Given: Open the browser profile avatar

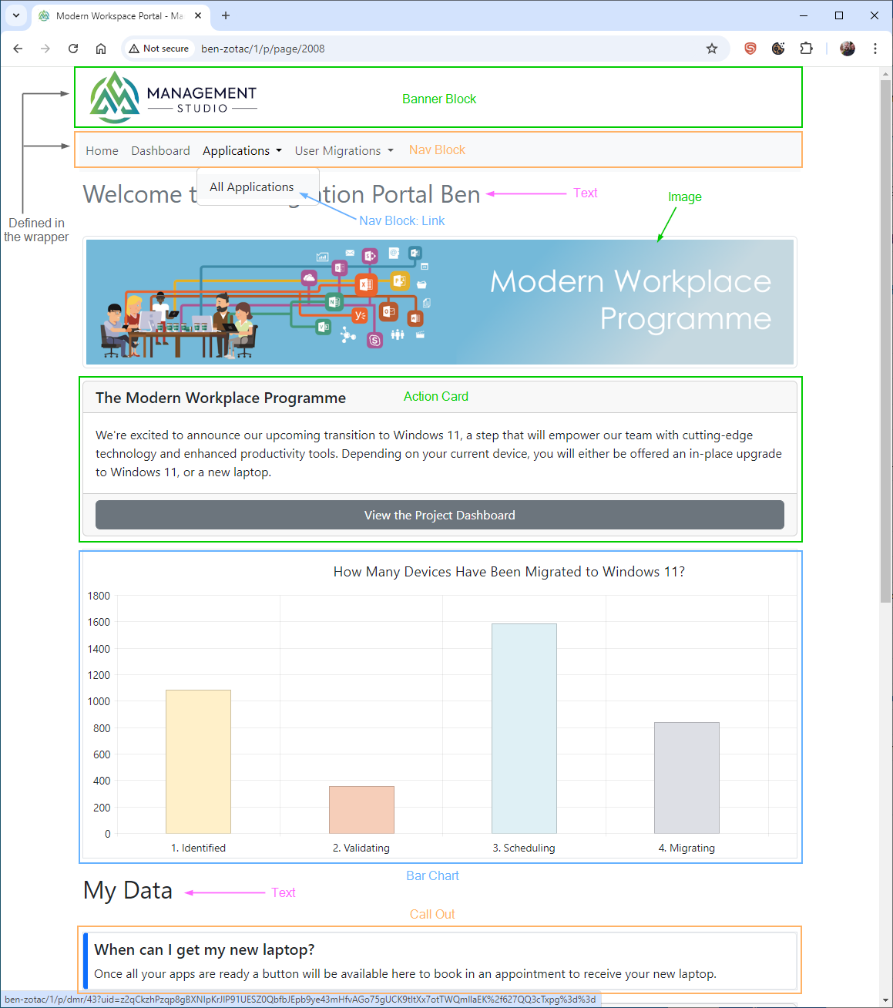Looking at the screenshot, I should (848, 49).
